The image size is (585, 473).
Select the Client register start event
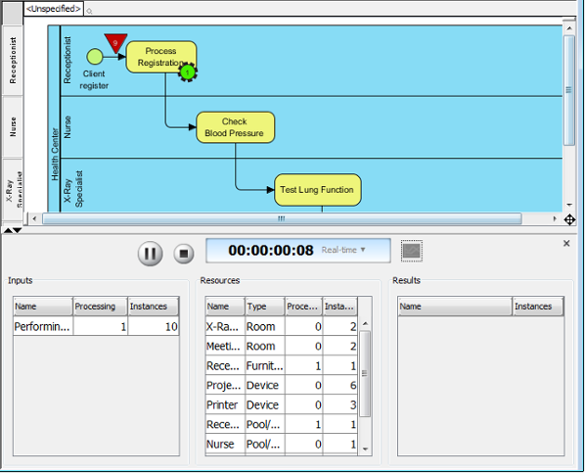pyautogui.click(x=95, y=57)
